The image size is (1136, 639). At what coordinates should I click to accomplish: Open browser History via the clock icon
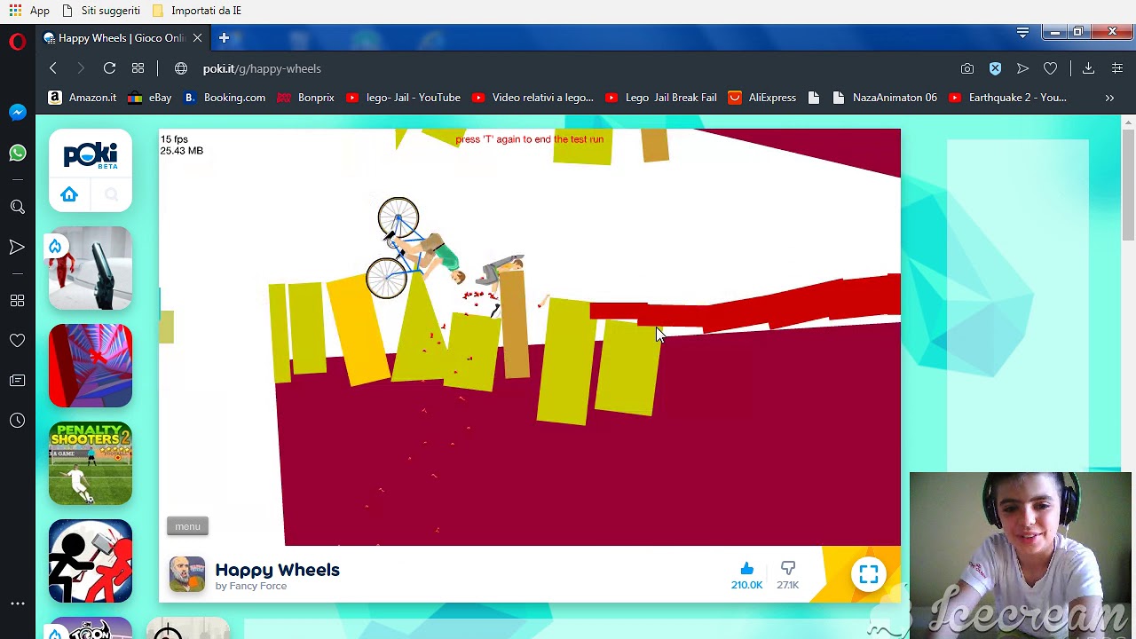(x=18, y=421)
